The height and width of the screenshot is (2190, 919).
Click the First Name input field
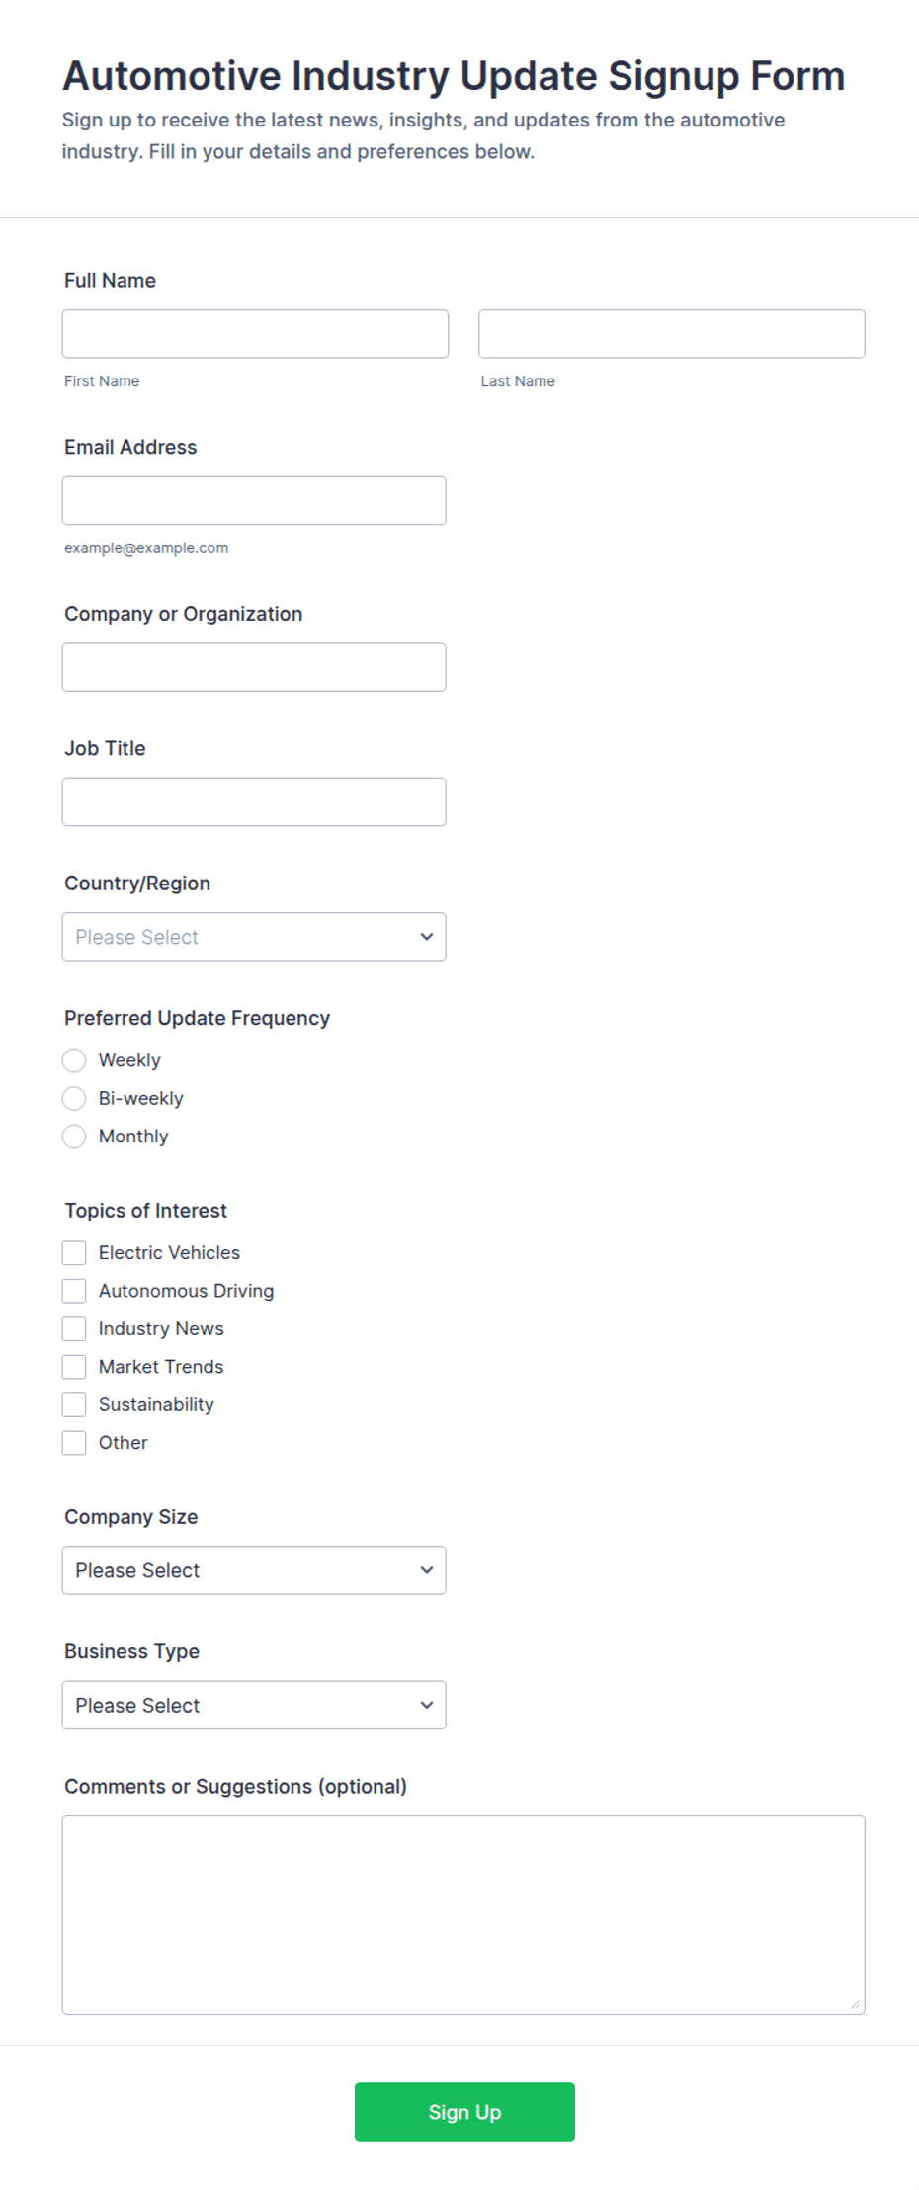[x=255, y=334]
